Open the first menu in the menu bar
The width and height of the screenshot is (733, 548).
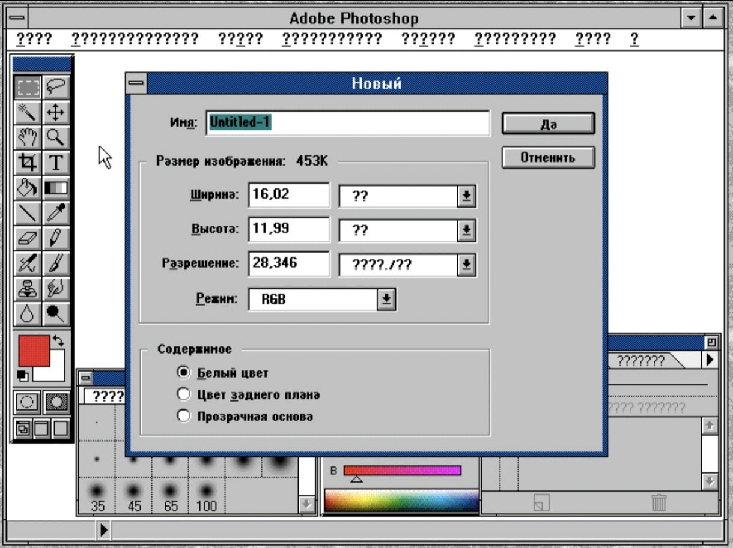pyautogui.click(x=34, y=40)
